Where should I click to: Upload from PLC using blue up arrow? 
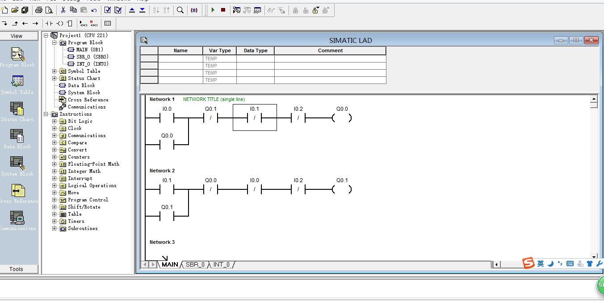tap(132, 10)
